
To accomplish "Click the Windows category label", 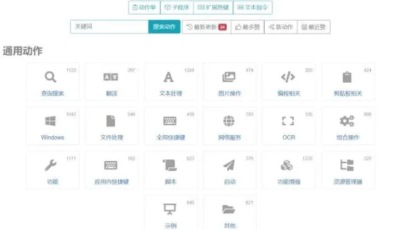I will pyautogui.click(x=52, y=137).
